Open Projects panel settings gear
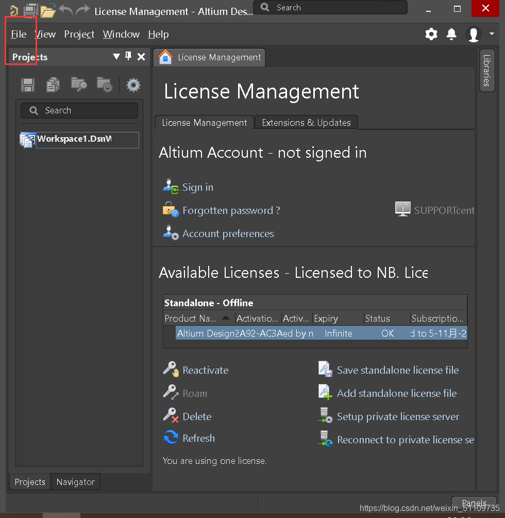 (x=133, y=85)
